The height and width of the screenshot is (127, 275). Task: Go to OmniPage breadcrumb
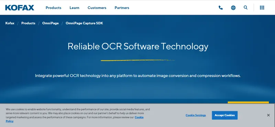50,23
